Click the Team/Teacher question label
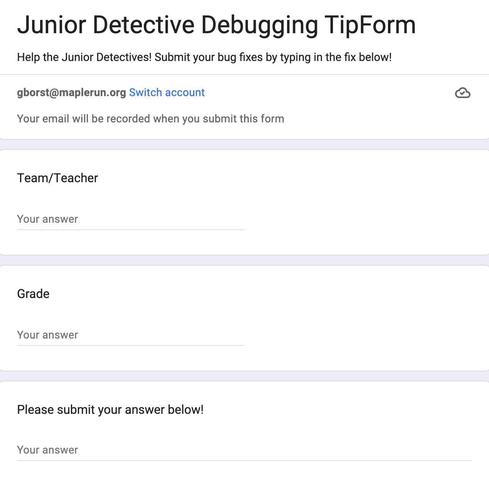489x481 pixels. pos(57,178)
